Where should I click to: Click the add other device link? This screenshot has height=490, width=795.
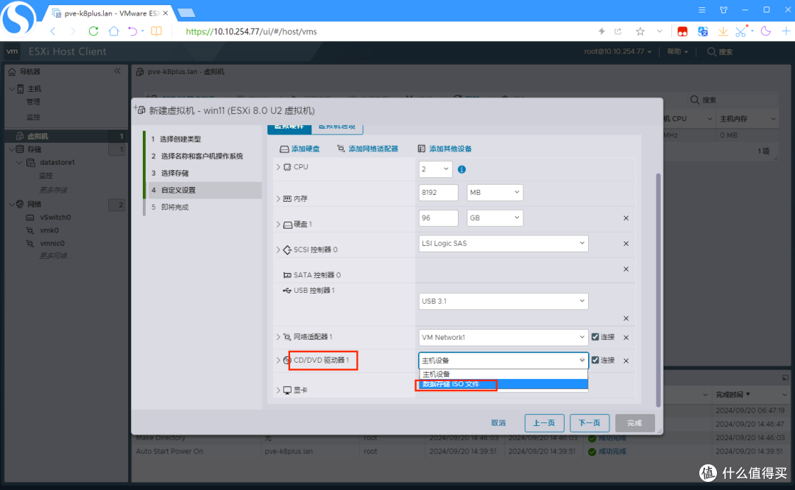445,149
